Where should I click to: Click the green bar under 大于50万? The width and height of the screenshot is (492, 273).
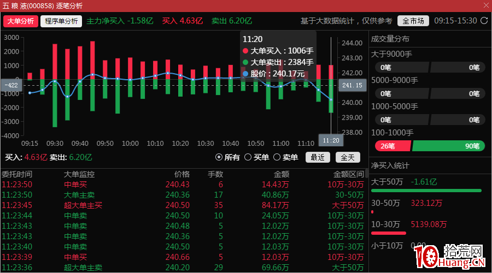(426, 191)
